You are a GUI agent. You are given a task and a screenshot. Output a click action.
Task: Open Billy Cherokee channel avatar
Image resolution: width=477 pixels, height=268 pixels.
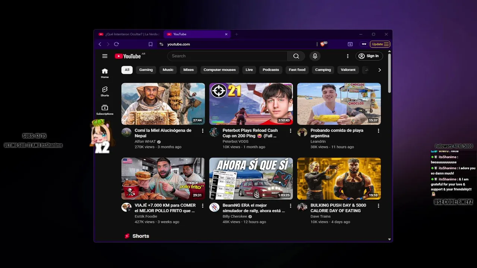tap(214, 207)
